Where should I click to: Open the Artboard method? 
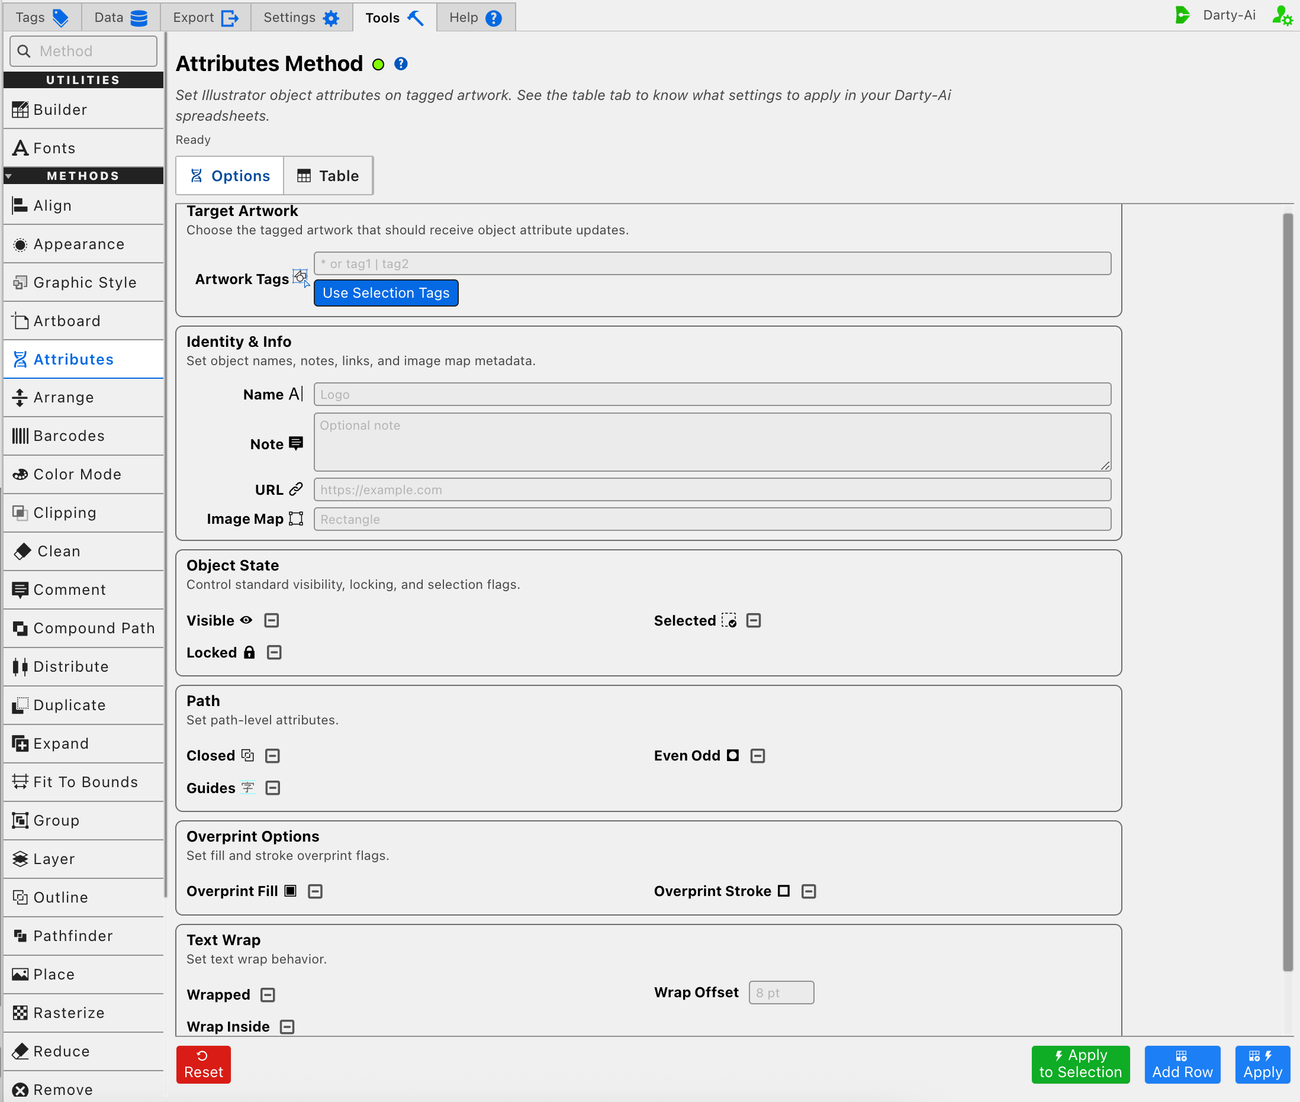click(83, 321)
